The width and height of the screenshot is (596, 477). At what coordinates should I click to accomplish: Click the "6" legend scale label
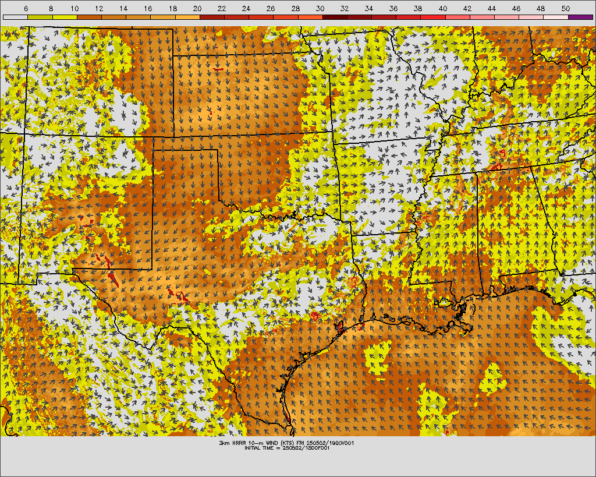(26, 8)
